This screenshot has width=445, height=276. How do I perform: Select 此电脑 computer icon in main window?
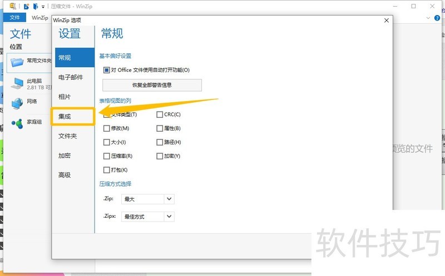tap(17, 83)
